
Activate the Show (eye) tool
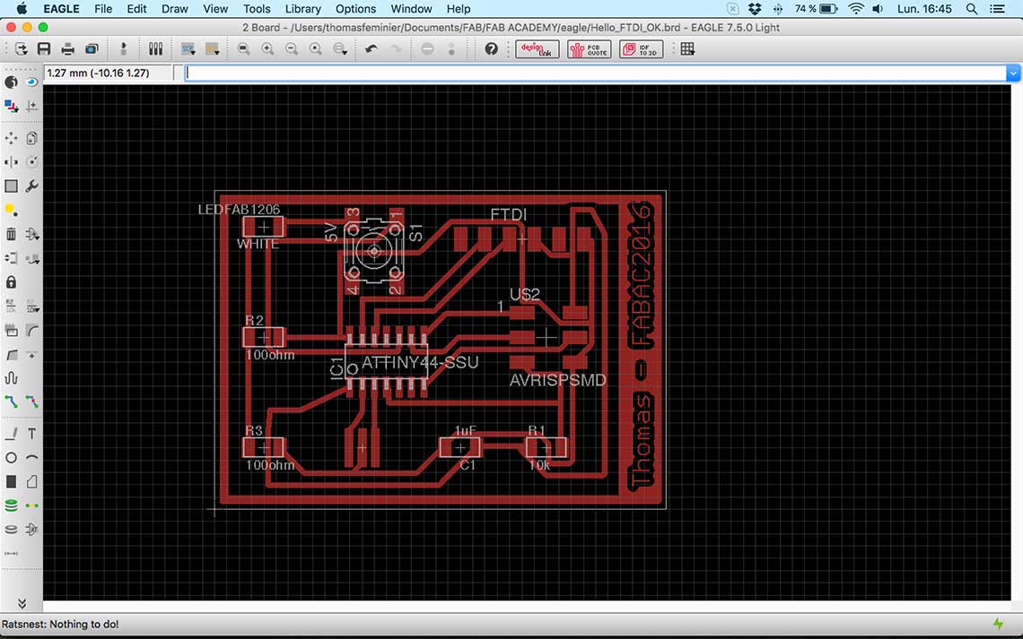pos(31,82)
